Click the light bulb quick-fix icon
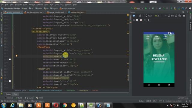The width and height of the screenshot is (192, 108). (16, 56)
